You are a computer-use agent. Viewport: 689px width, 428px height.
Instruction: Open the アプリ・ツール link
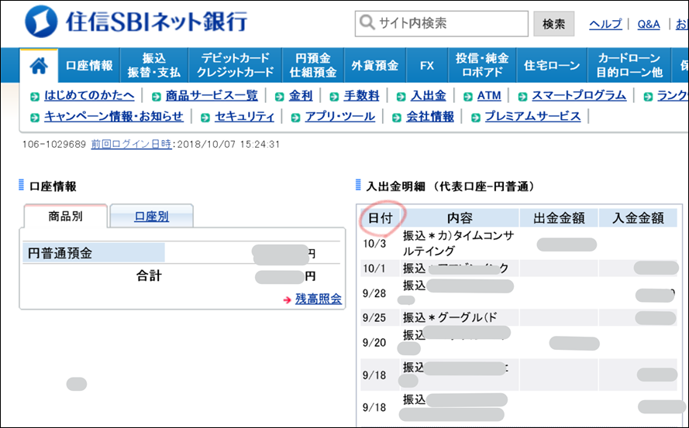(x=339, y=116)
